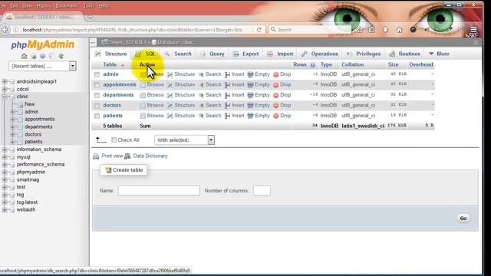The width and height of the screenshot is (491, 276).
Task: Open the With selected dropdown
Action: point(184,140)
